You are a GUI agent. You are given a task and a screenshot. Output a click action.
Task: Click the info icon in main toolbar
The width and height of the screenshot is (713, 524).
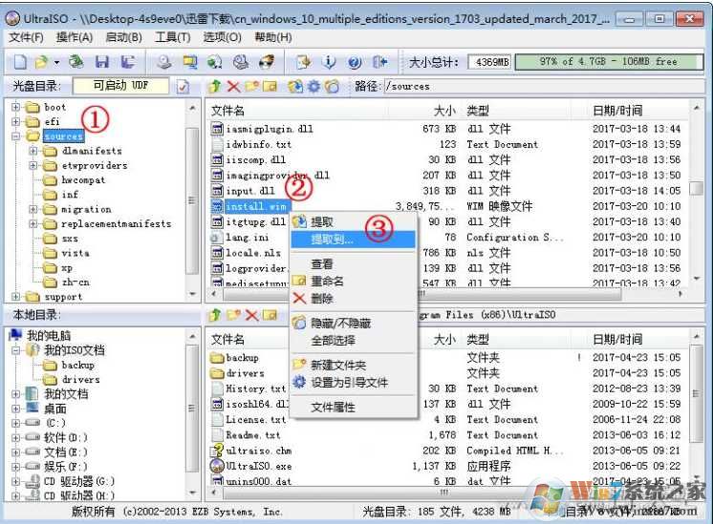(330, 62)
